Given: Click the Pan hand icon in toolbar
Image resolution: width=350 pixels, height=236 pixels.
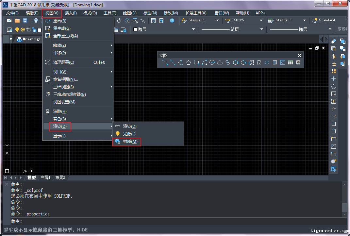Looking at the screenshot, I should 119,21.
